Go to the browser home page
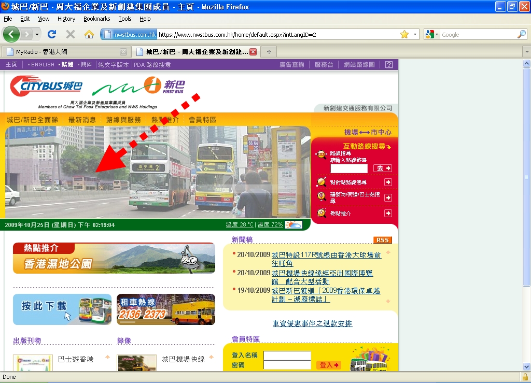The image size is (531, 383). [x=89, y=34]
